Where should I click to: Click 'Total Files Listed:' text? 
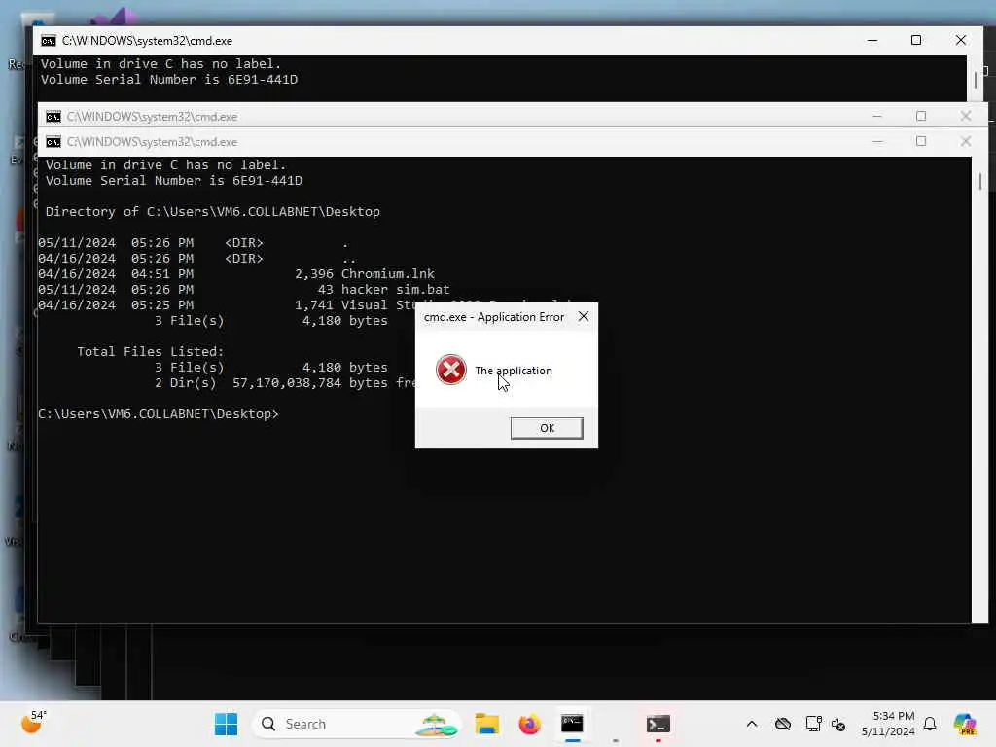pyautogui.click(x=151, y=352)
